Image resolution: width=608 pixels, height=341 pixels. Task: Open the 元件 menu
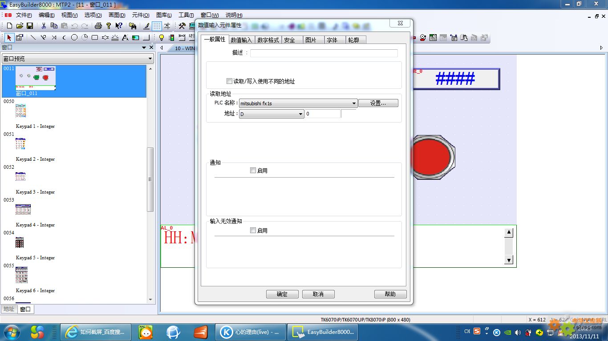point(141,15)
